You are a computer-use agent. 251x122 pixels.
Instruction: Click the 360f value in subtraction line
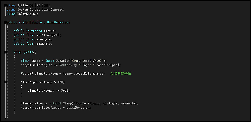(65, 91)
